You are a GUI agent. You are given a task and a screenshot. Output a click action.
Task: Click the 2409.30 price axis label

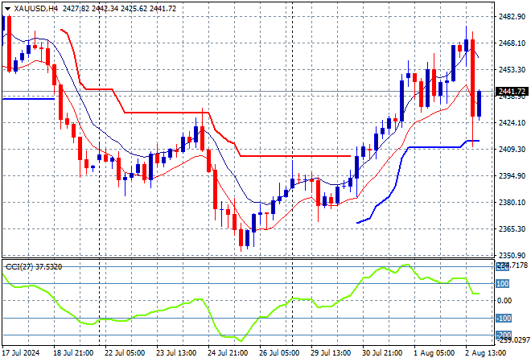[512, 150]
